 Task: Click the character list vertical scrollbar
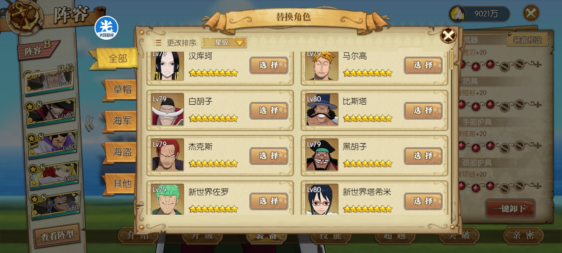click(452, 134)
